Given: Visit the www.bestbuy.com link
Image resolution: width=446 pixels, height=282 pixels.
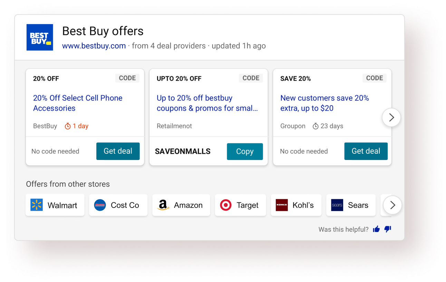Looking at the screenshot, I should point(94,46).
